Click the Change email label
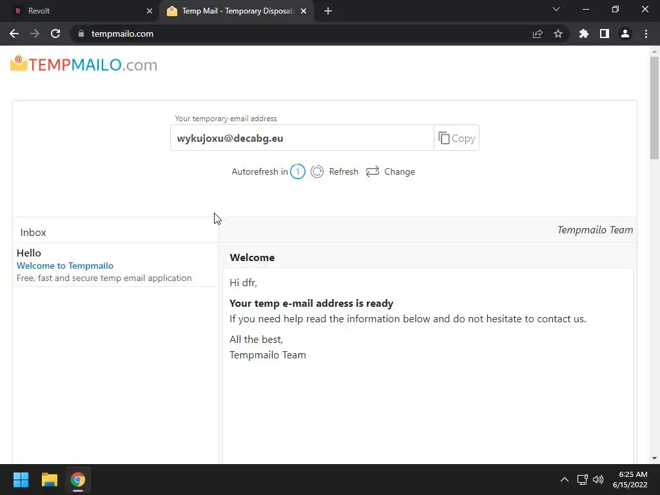The image size is (660, 495). point(400,171)
